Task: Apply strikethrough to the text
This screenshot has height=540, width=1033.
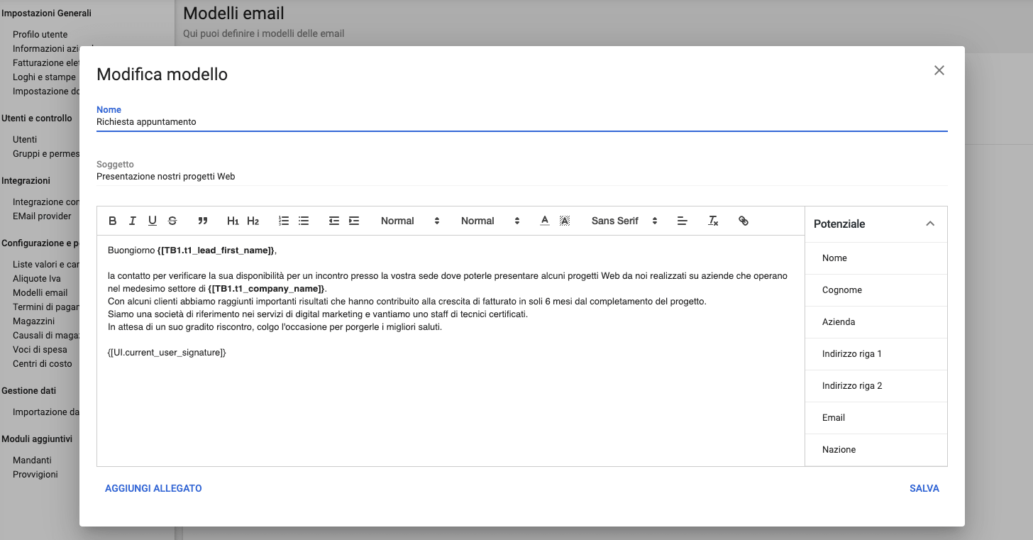Action: 172,221
